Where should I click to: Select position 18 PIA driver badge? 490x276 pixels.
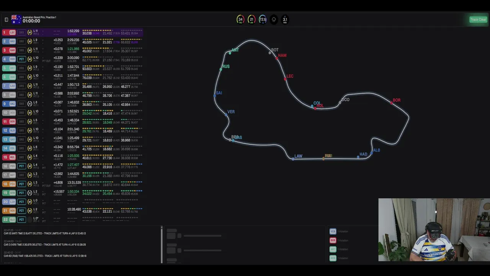(x=9, y=184)
